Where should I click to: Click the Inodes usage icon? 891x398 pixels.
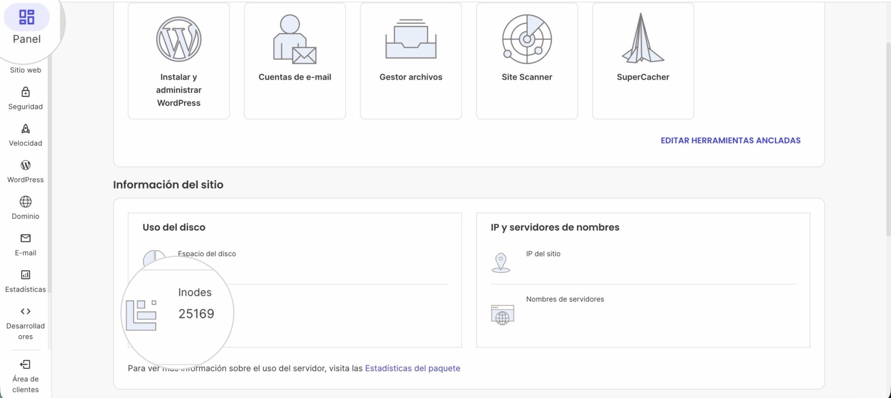(141, 315)
